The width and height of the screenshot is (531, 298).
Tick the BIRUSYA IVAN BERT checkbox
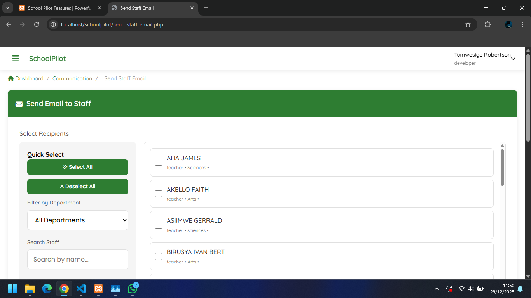159,256
